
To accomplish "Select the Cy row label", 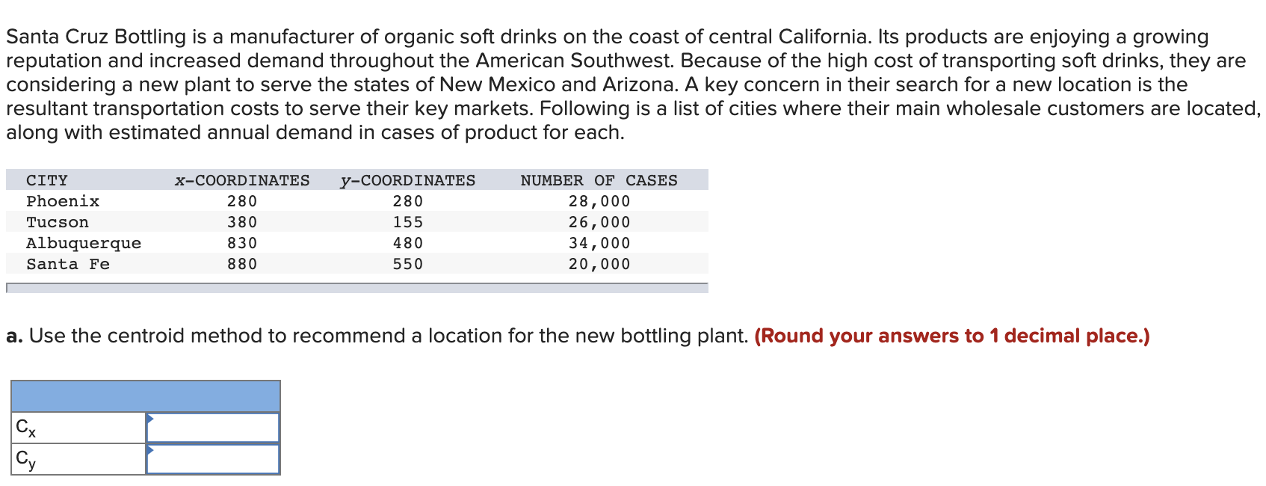I will point(25,458).
